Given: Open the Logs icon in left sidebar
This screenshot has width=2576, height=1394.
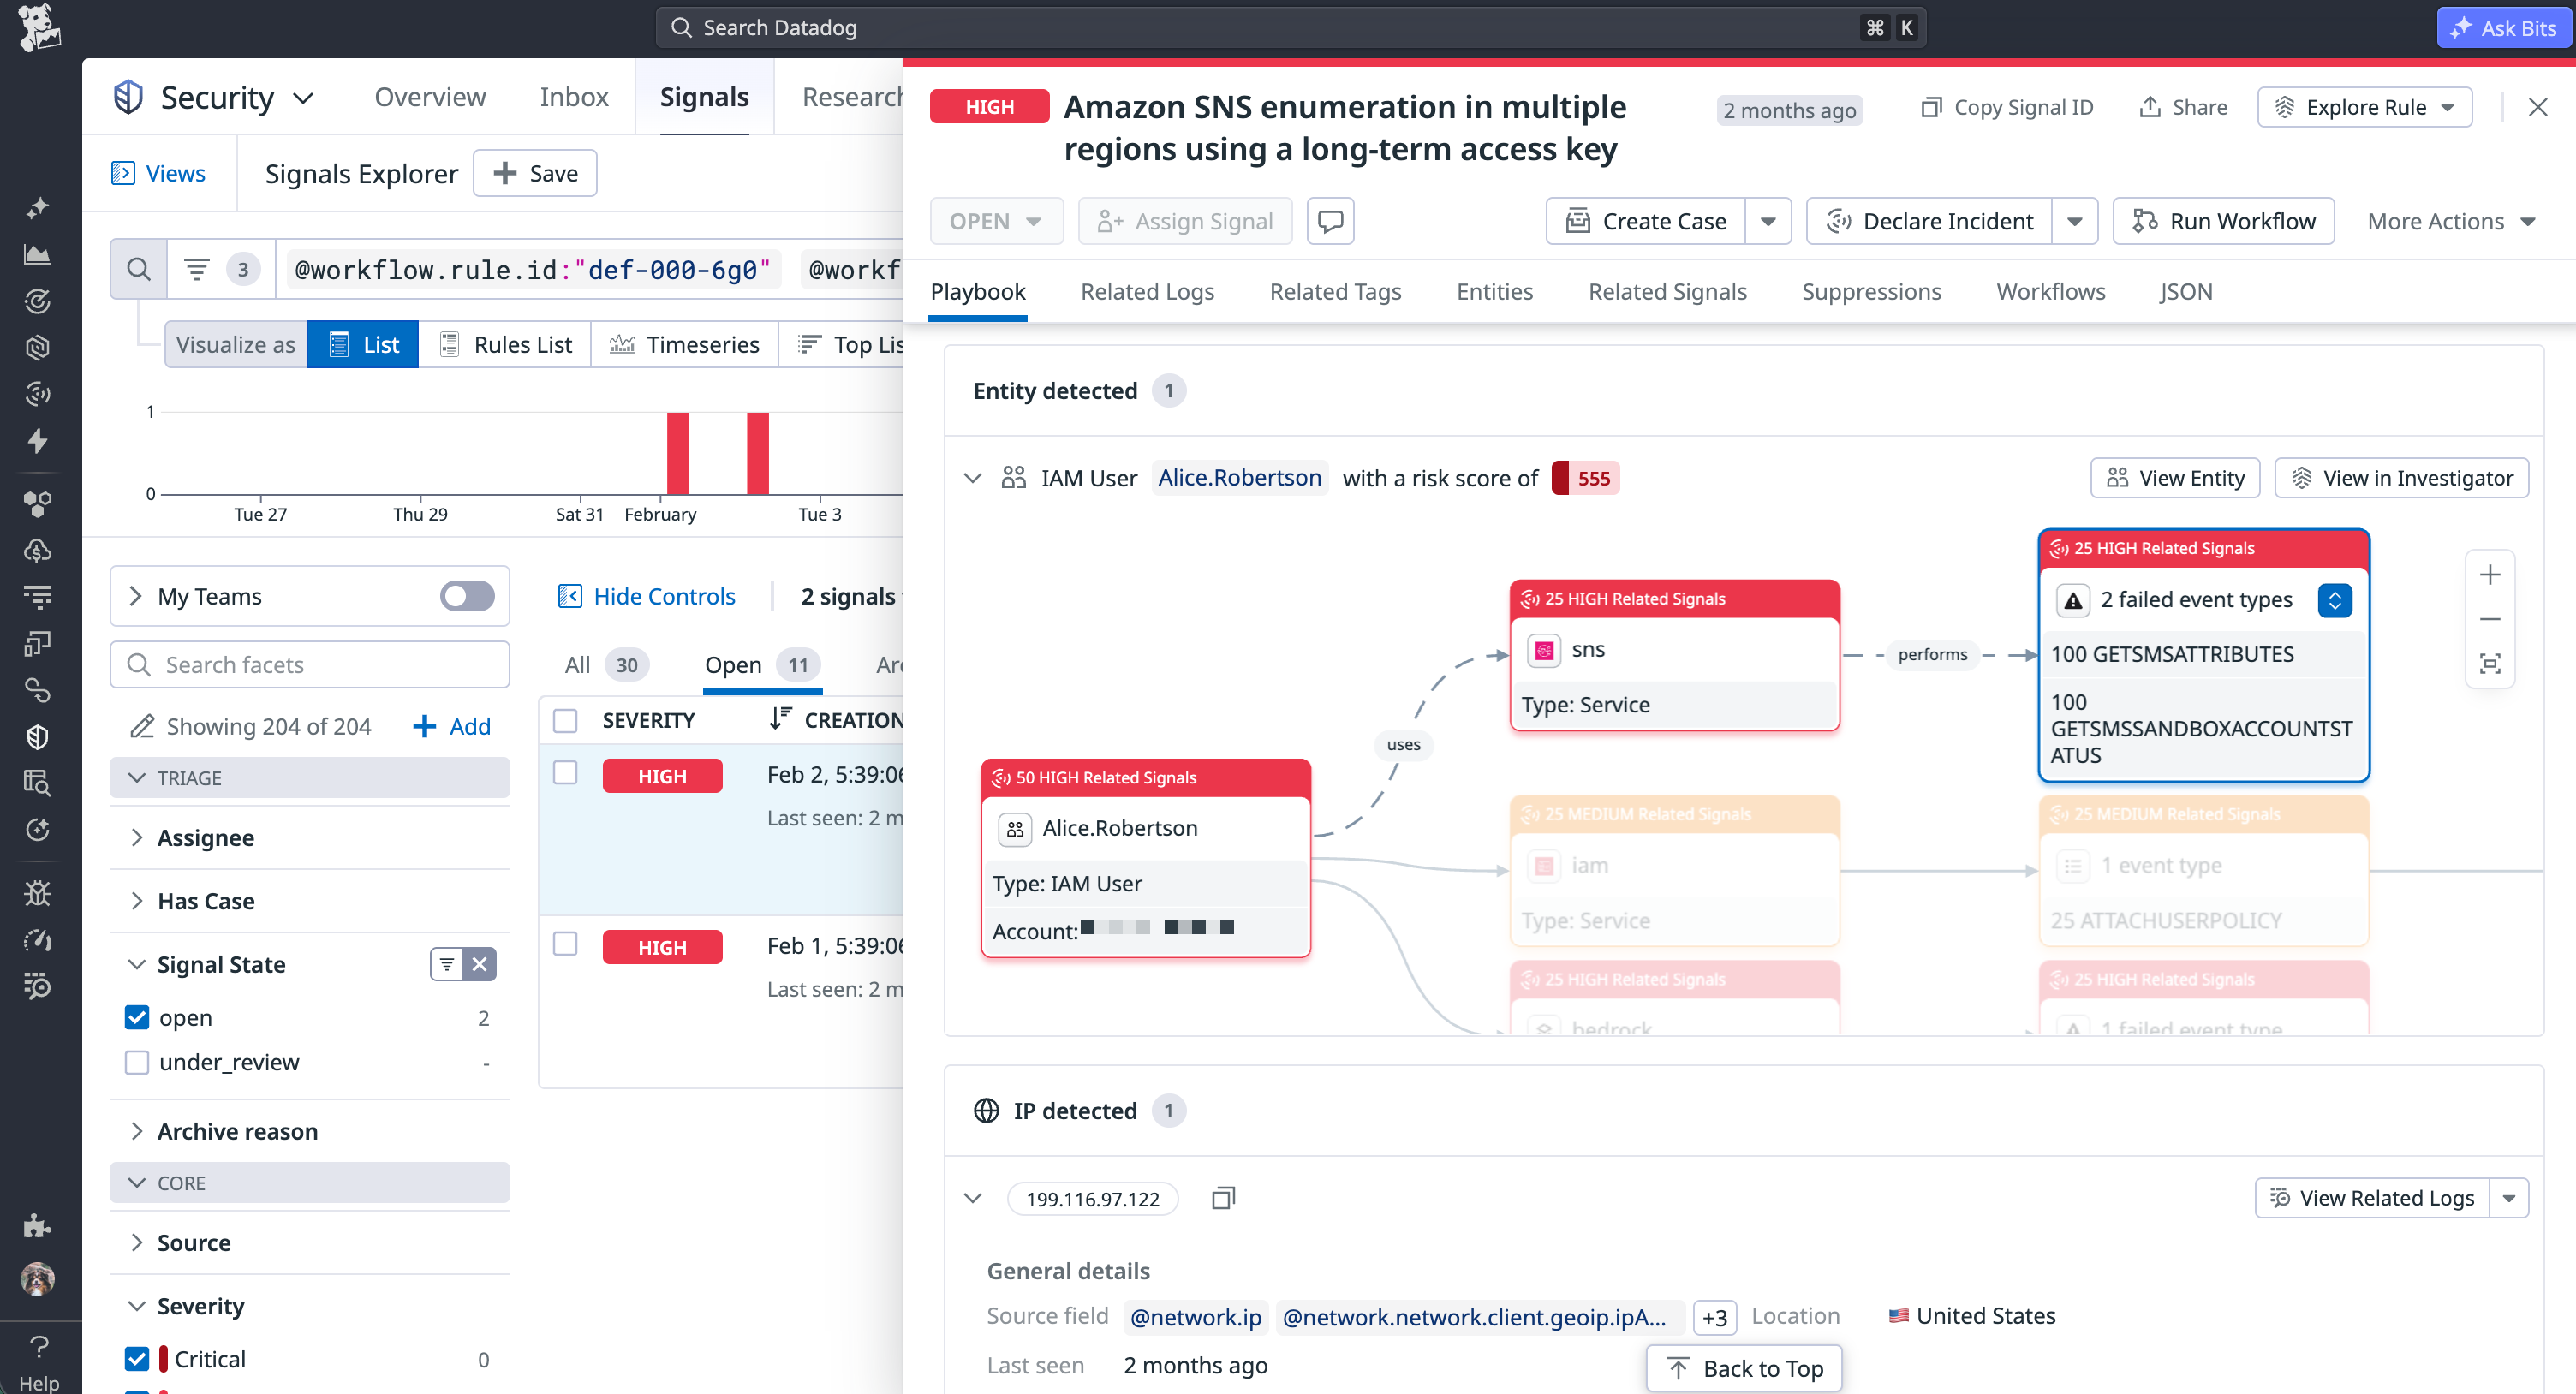Looking at the screenshot, I should tap(38, 596).
